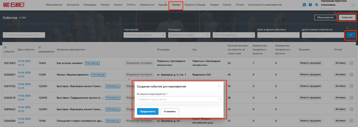Open the Театры menu item
The width and height of the screenshot is (358, 127).
coord(176,5)
